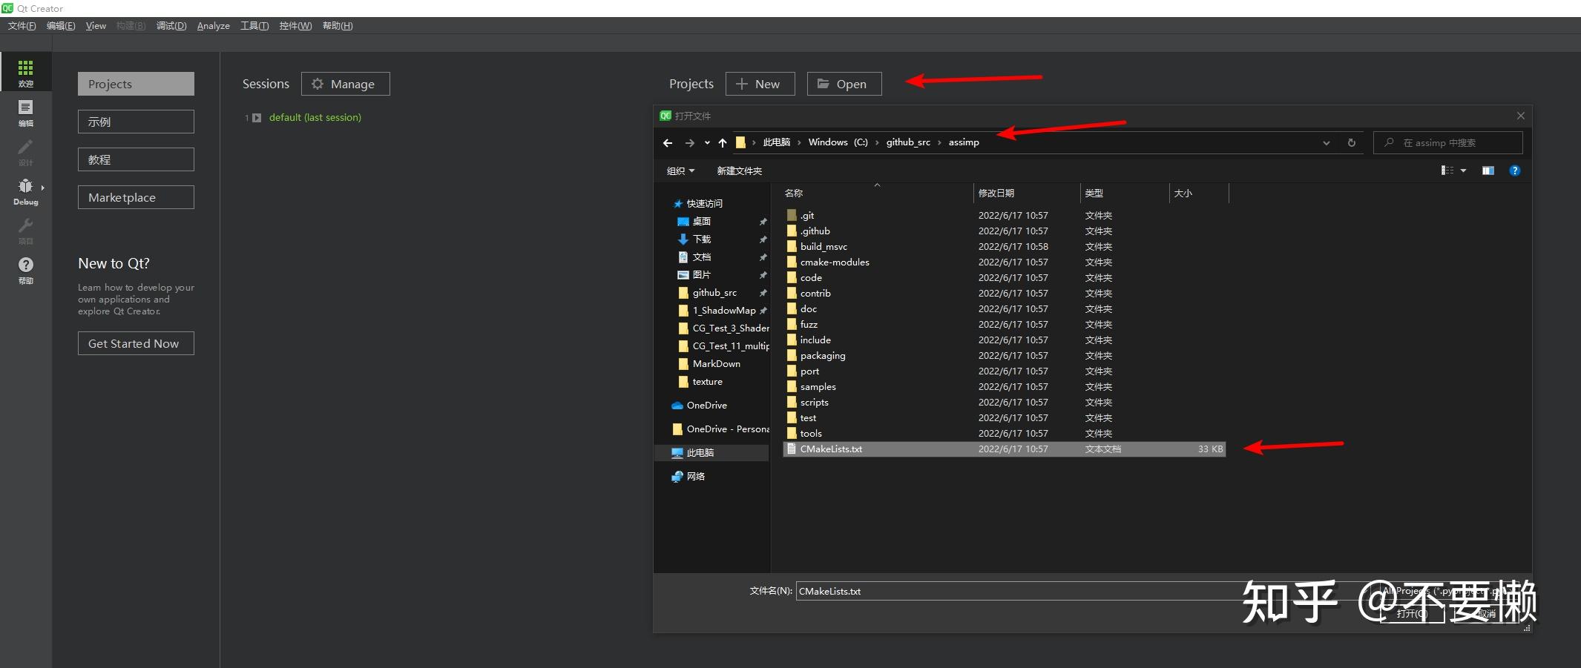Go forward in file dialog
The width and height of the screenshot is (1581, 668).
pyautogui.click(x=690, y=142)
